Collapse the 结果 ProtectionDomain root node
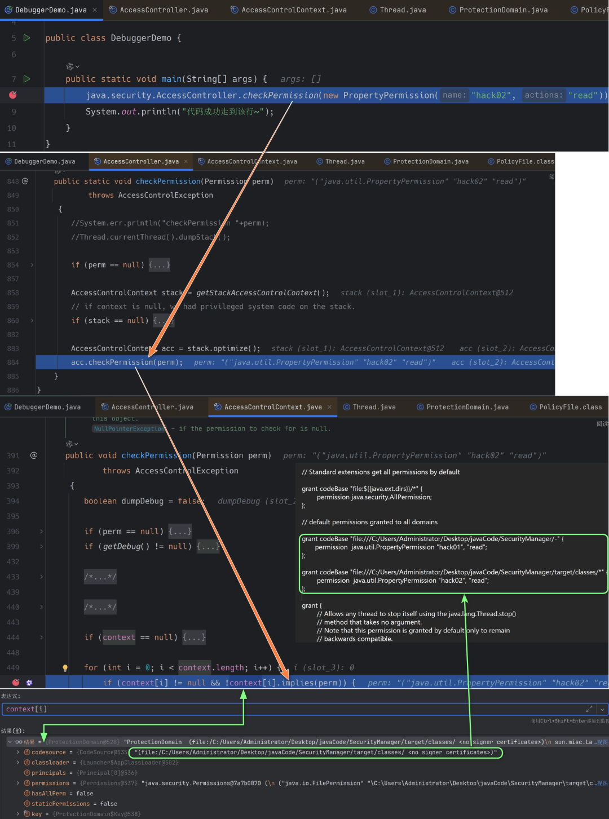609x819 pixels. tap(10, 742)
